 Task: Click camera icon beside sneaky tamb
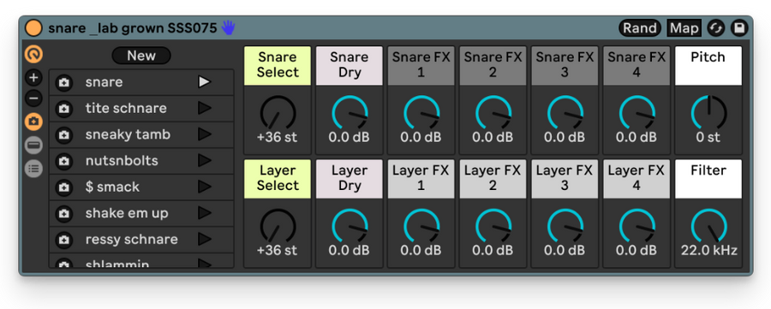(x=64, y=134)
